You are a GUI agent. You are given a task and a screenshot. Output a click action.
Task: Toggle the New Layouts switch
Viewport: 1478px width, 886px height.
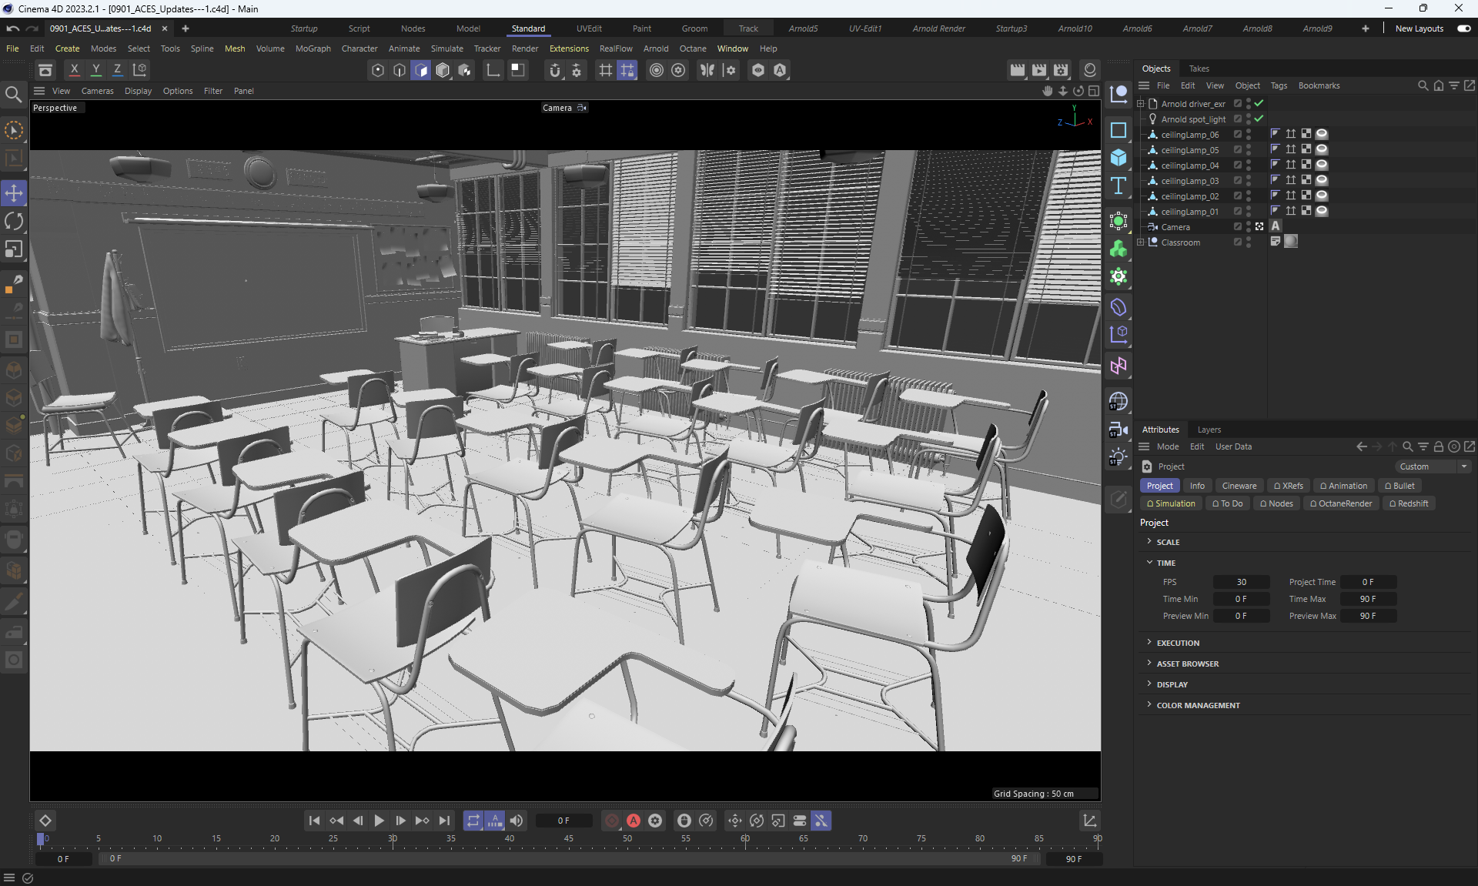(1463, 28)
